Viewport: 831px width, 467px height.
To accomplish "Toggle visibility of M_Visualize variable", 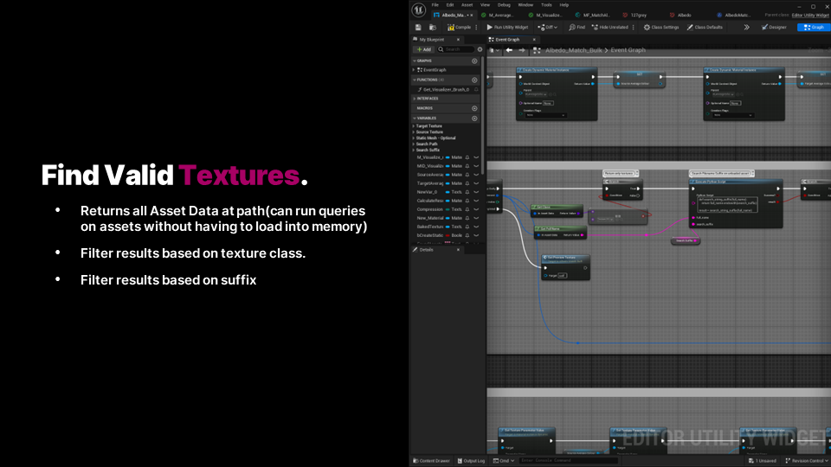I will 476,157.
